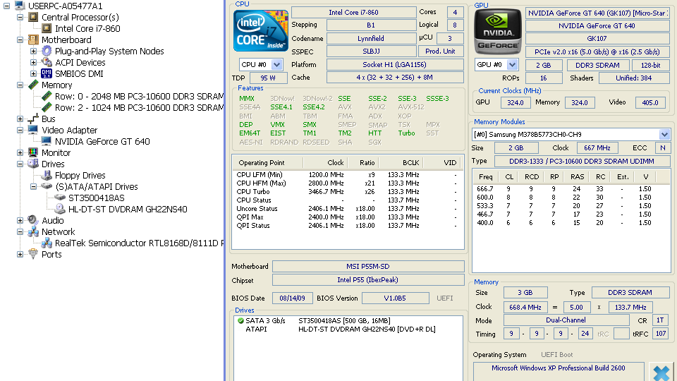Click the Video Adapter monitor icon
The height and width of the screenshot is (381, 677).
click(33, 130)
